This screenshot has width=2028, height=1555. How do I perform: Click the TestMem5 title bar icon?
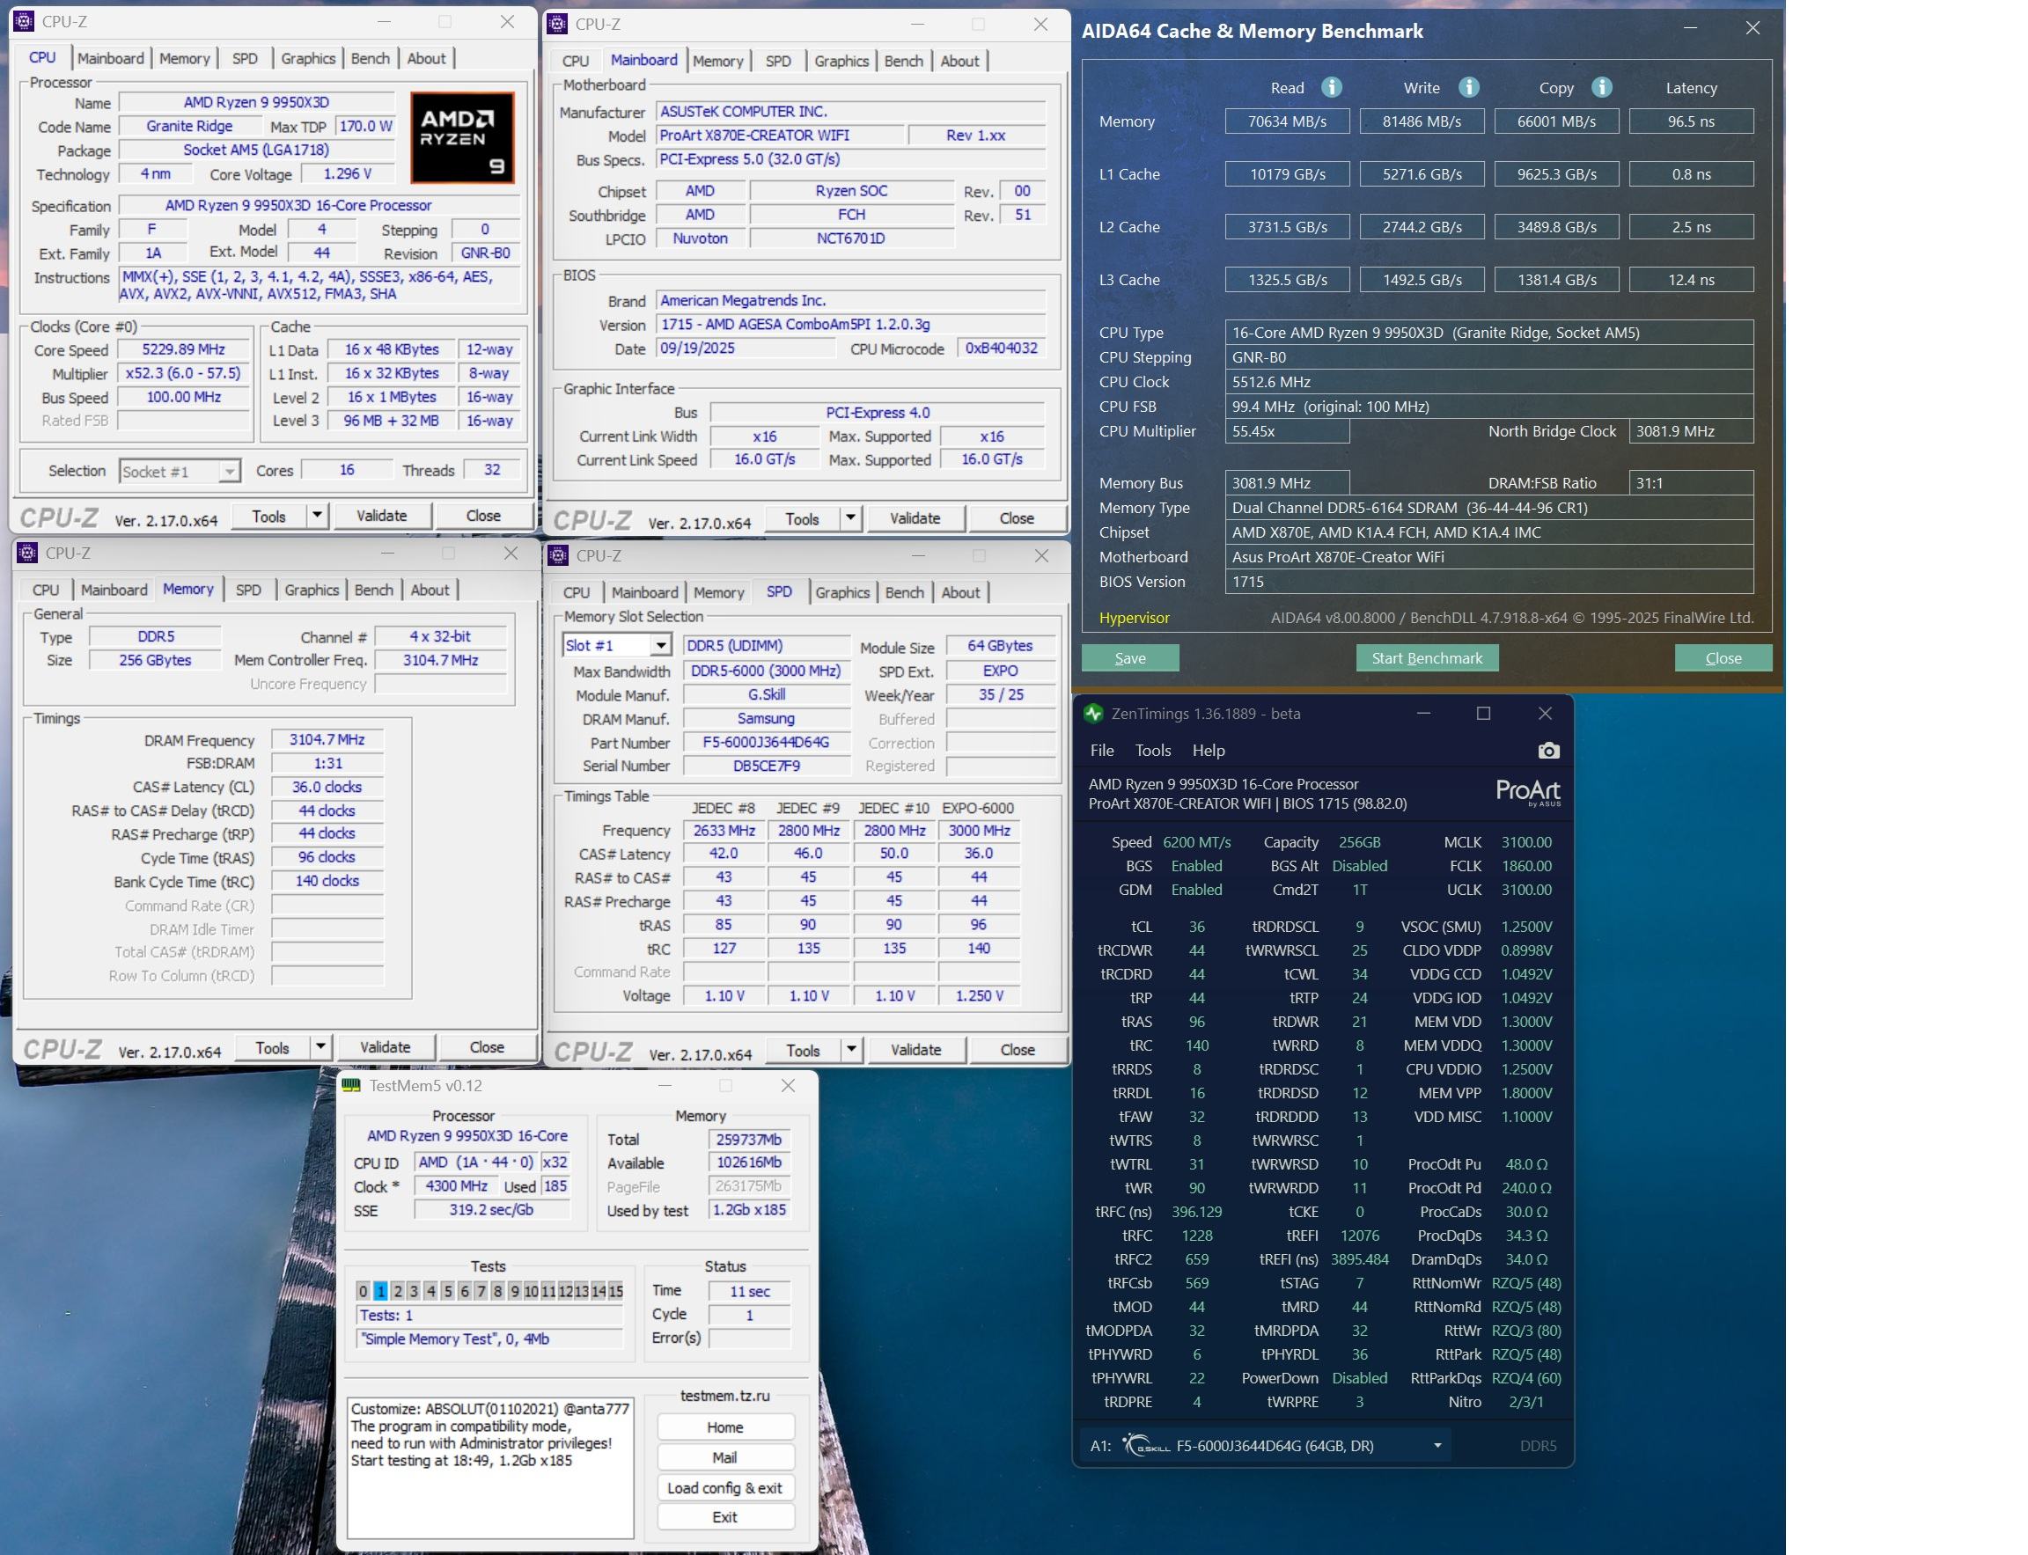point(351,1086)
